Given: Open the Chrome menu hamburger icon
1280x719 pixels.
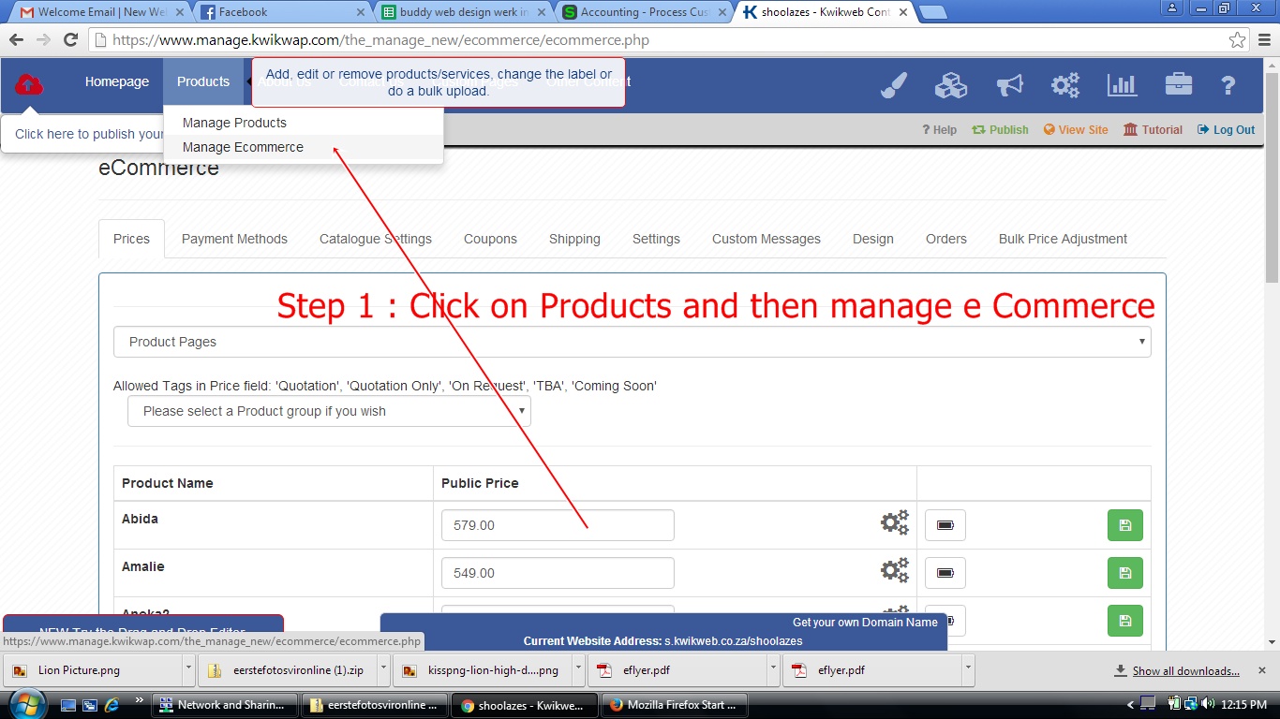Looking at the screenshot, I should coord(1264,40).
